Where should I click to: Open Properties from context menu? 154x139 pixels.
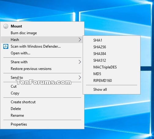(43, 124)
